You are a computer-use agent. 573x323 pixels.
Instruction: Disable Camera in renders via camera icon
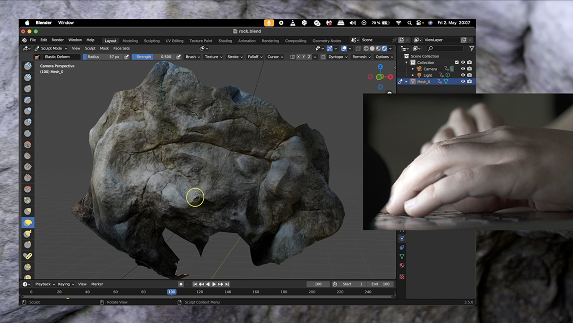pyautogui.click(x=469, y=69)
